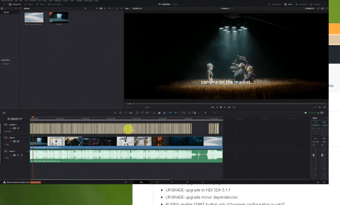
Task: Click Detail Zoom icon
Action: click(x=189, y=113)
